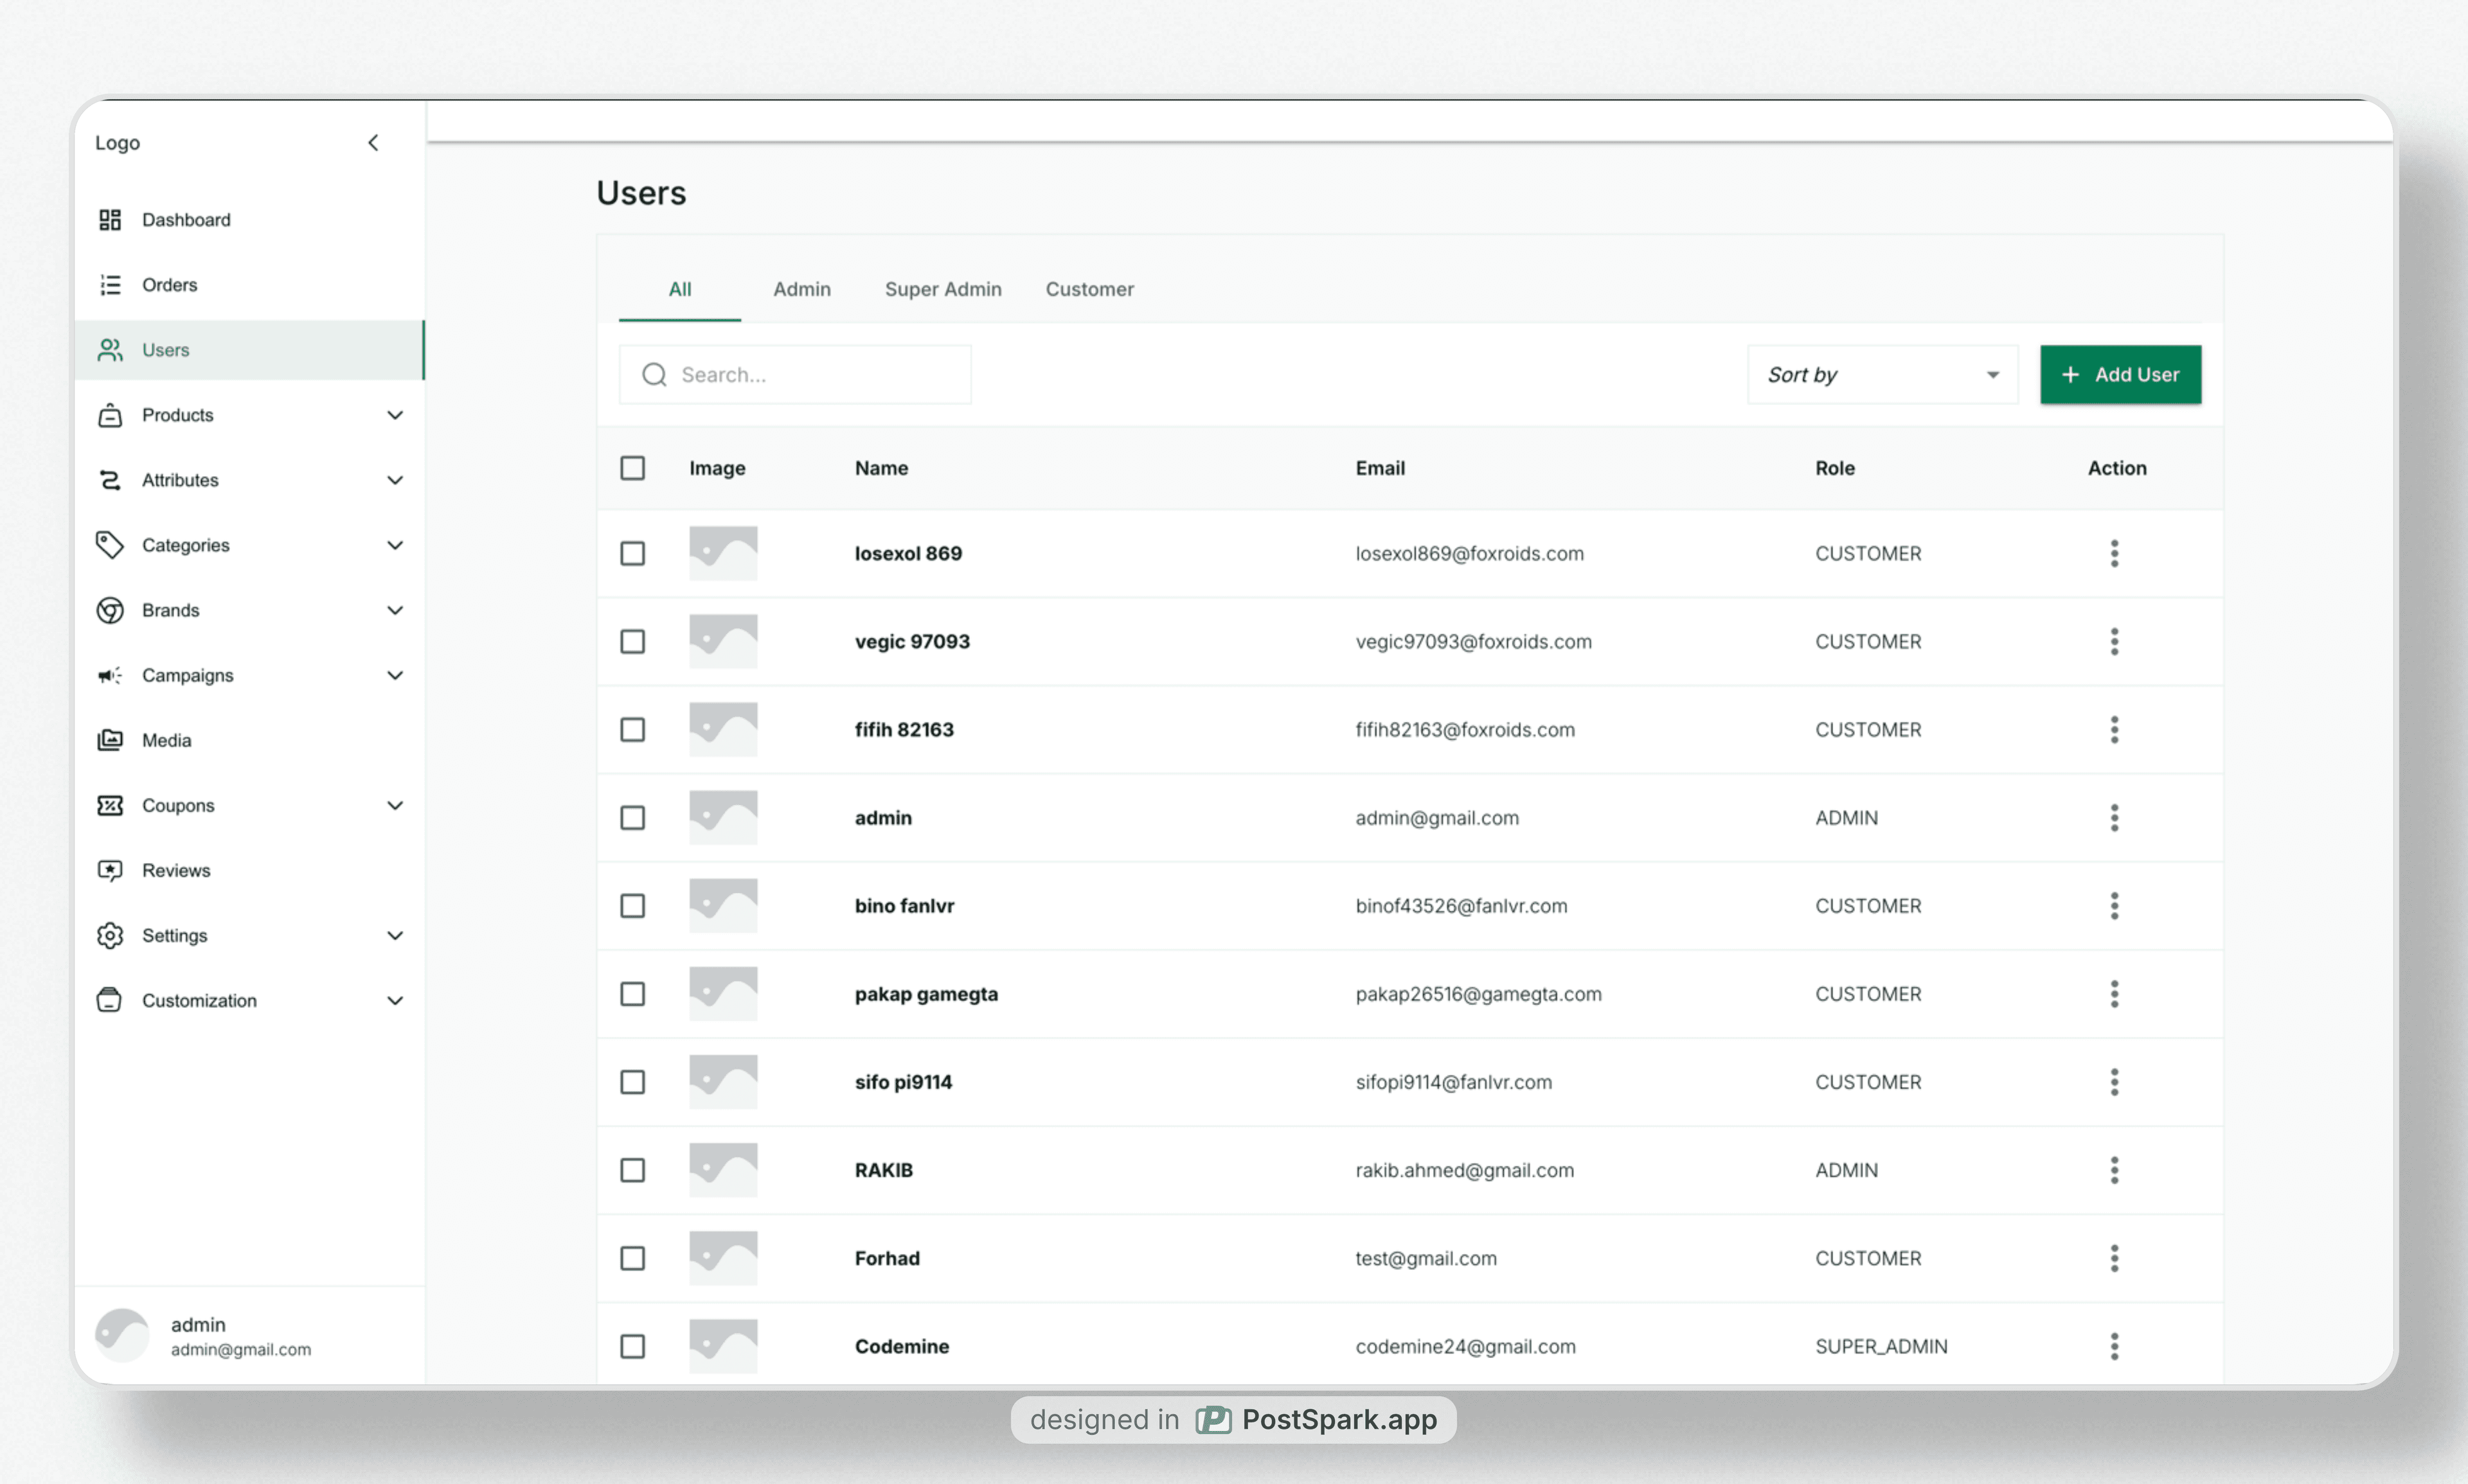Toggle the select-all checkbox in header
This screenshot has height=1484, width=2468.
pos(632,468)
